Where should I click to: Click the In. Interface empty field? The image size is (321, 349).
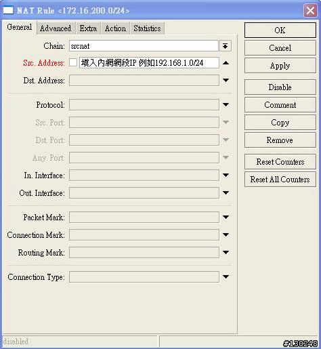tap(144, 176)
